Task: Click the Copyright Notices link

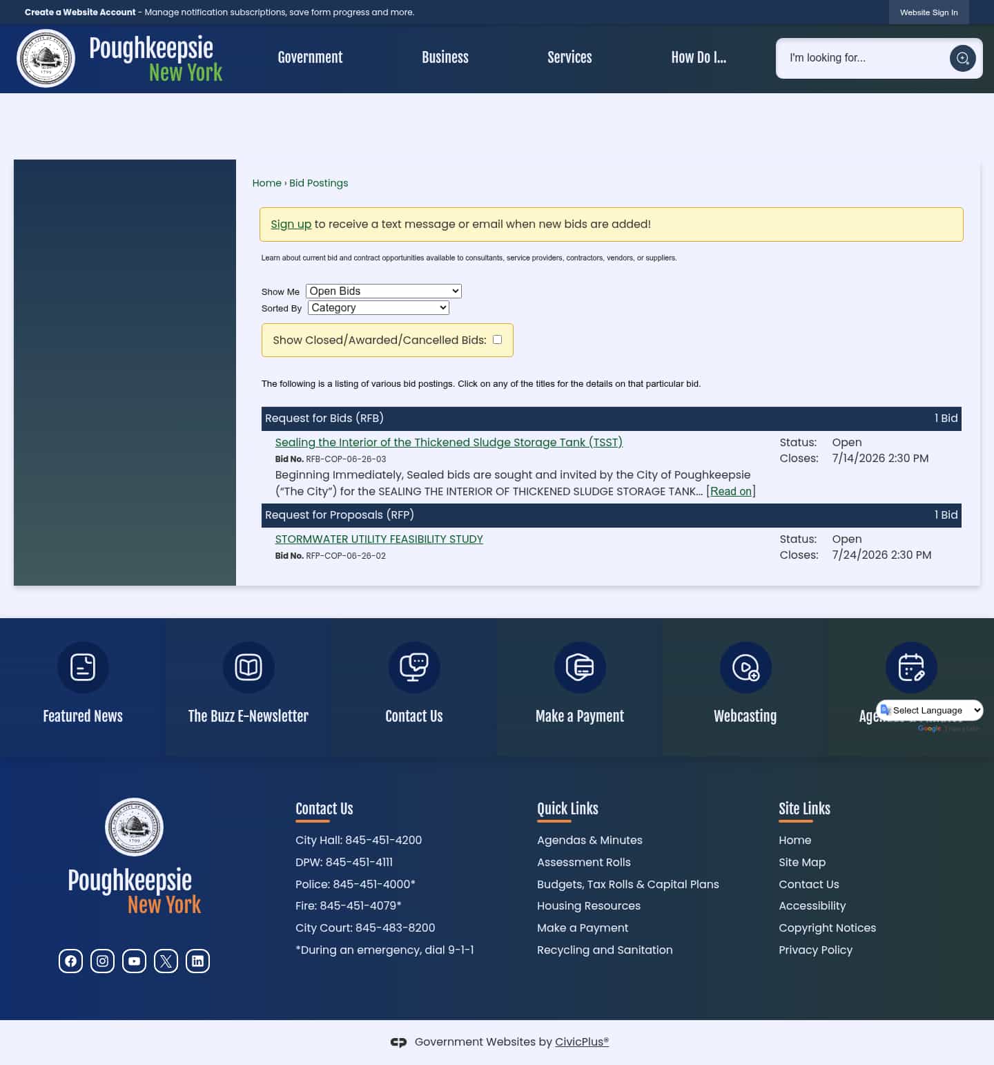Action: click(x=828, y=928)
